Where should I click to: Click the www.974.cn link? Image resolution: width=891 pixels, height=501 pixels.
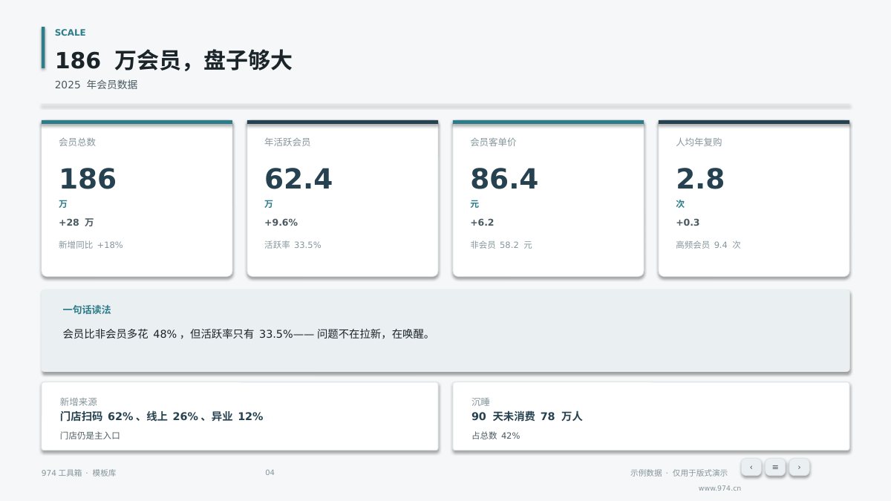[x=719, y=488]
